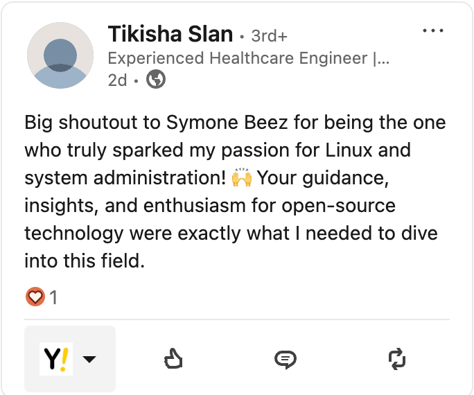Click the phrase open-source in the post
The width and height of the screenshot is (474, 395).
tap(339, 206)
